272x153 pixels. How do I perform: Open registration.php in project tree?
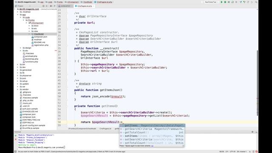[41, 45]
